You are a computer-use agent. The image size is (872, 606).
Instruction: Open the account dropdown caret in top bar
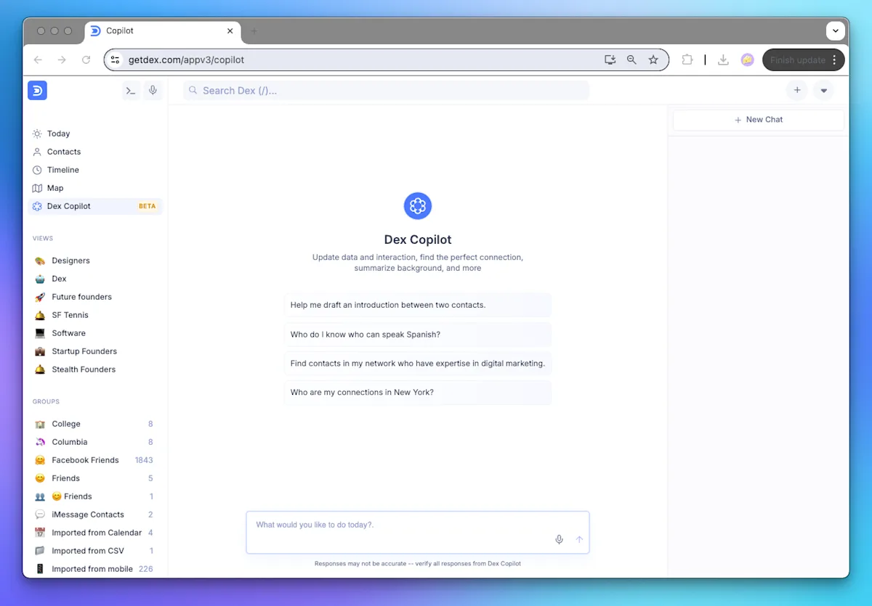click(823, 91)
